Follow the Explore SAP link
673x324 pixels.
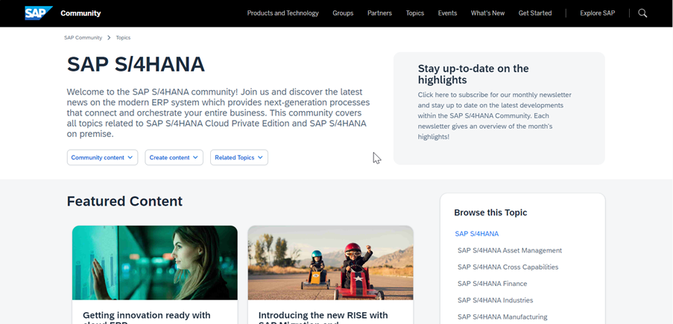point(597,13)
